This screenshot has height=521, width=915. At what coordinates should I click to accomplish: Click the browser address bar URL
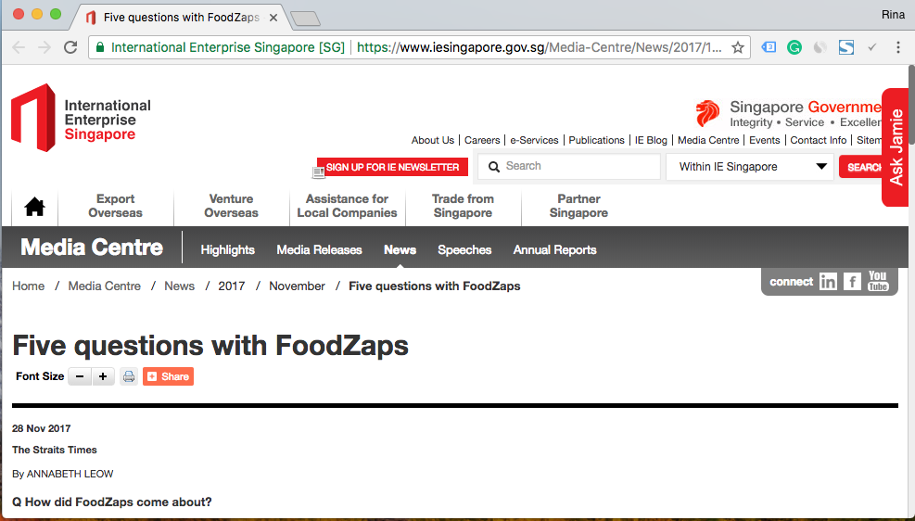540,47
